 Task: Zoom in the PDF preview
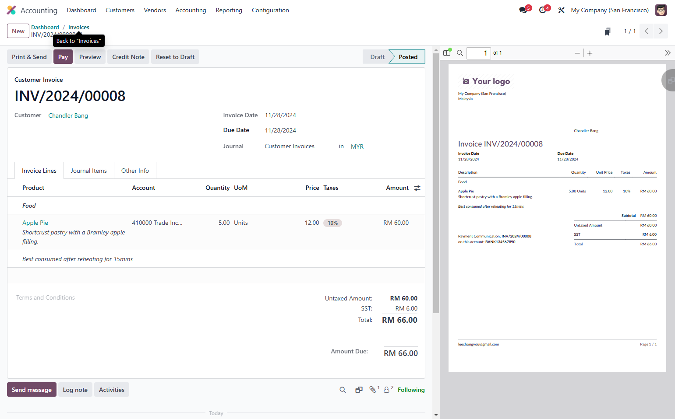[590, 53]
